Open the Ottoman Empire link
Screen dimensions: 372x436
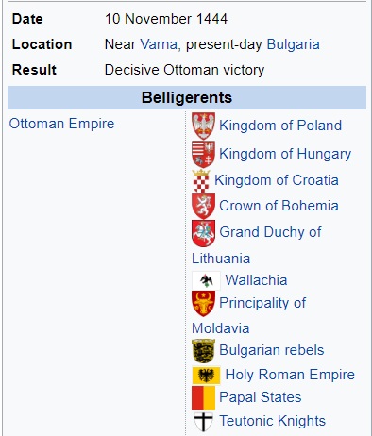[x=61, y=124]
